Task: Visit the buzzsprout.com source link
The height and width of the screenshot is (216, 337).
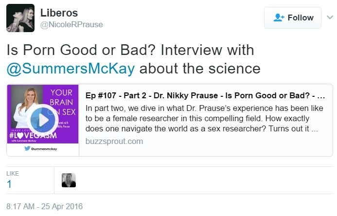Action: (114, 141)
